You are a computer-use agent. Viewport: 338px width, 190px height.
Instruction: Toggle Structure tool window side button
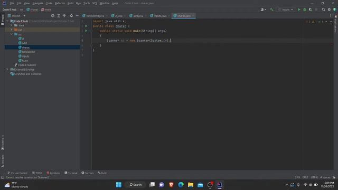point(3,160)
